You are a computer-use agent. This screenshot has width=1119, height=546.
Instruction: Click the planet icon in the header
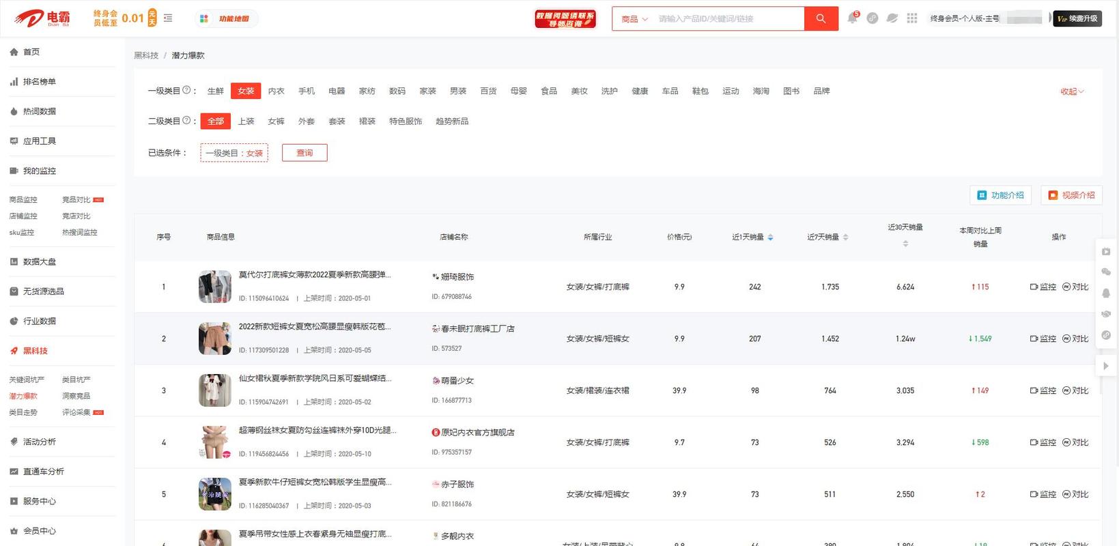[892, 18]
